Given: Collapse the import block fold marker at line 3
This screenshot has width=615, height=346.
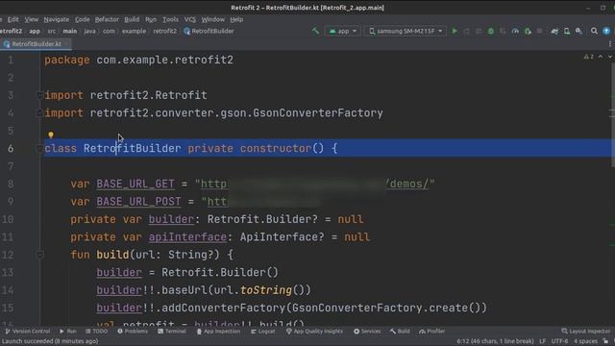Looking at the screenshot, I should 39,95.
